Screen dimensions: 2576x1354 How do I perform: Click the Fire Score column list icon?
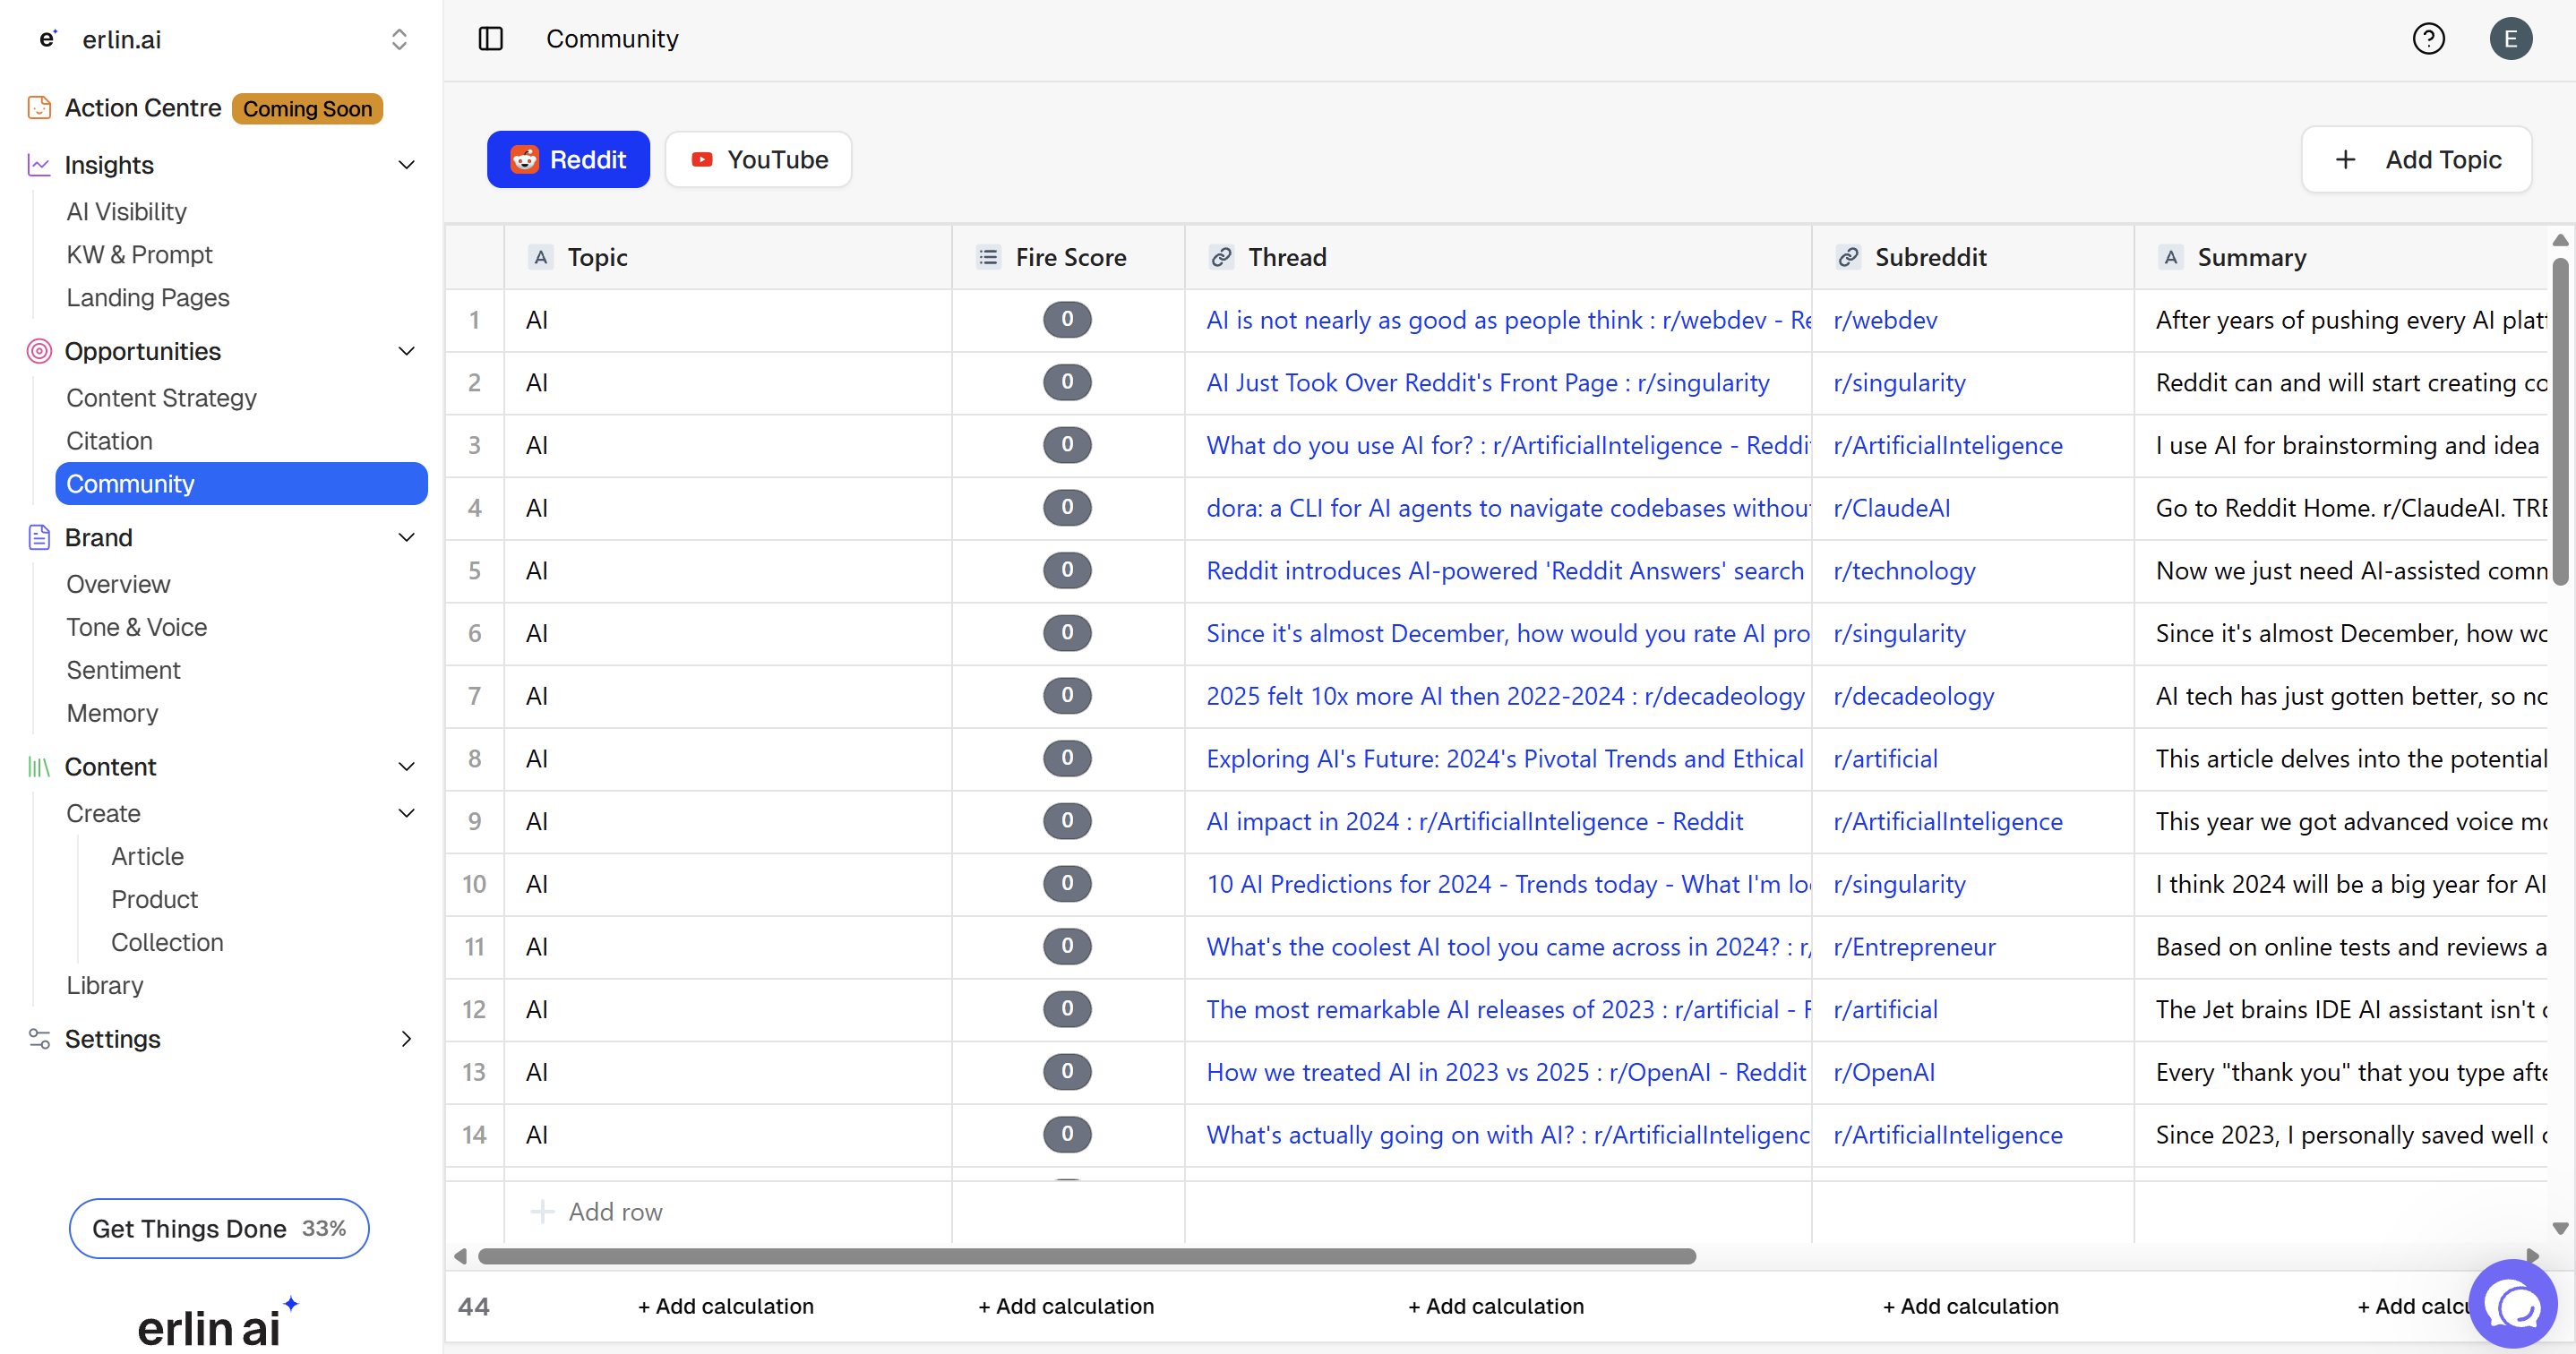pyautogui.click(x=988, y=258)
